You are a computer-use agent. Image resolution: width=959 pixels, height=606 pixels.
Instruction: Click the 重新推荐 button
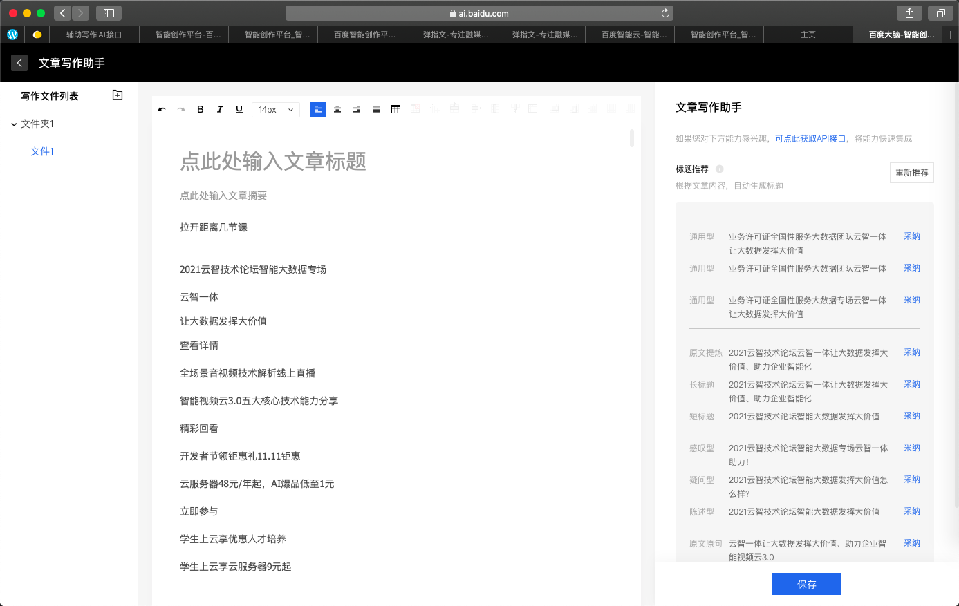(x=911, y=173)
